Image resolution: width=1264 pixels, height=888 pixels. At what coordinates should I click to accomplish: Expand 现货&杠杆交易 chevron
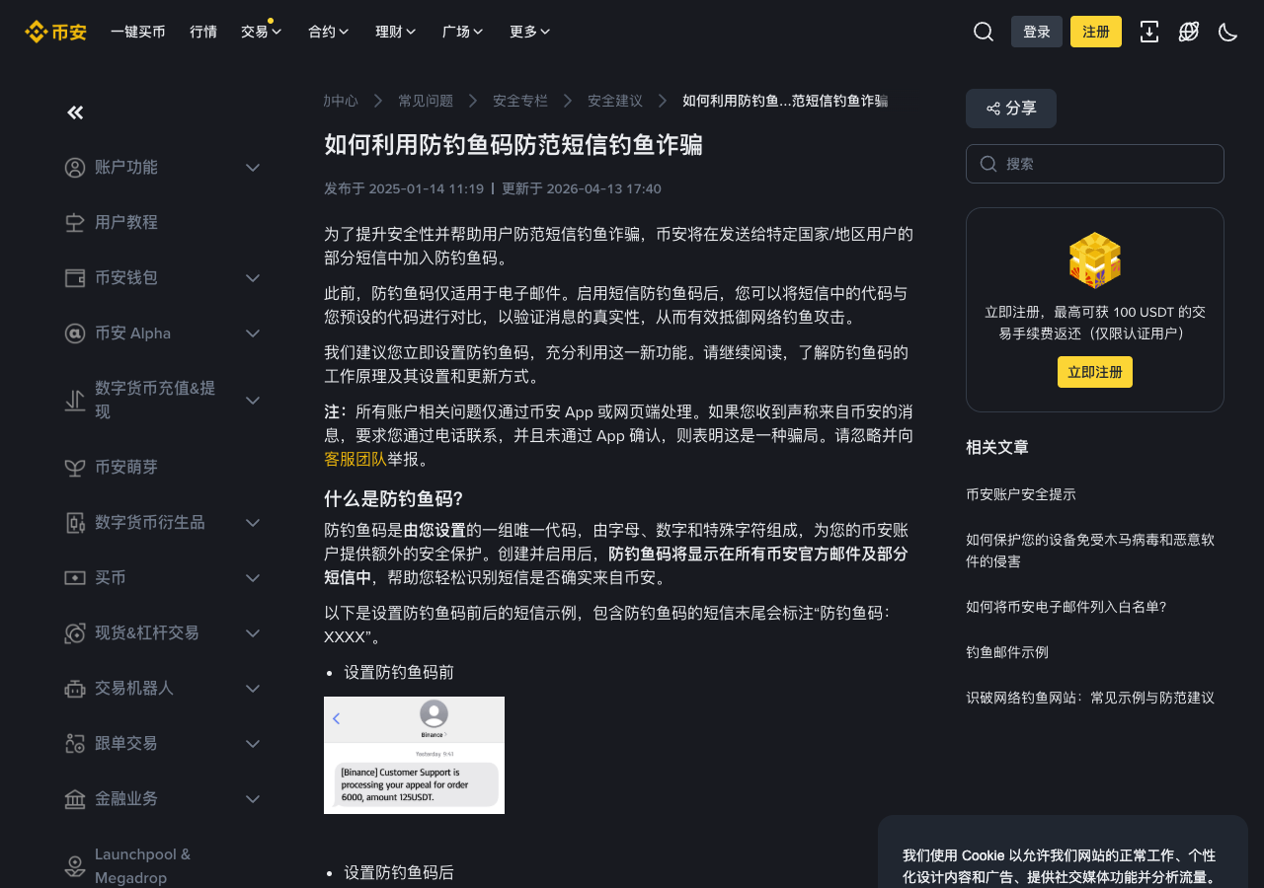(x=253, y=633)
